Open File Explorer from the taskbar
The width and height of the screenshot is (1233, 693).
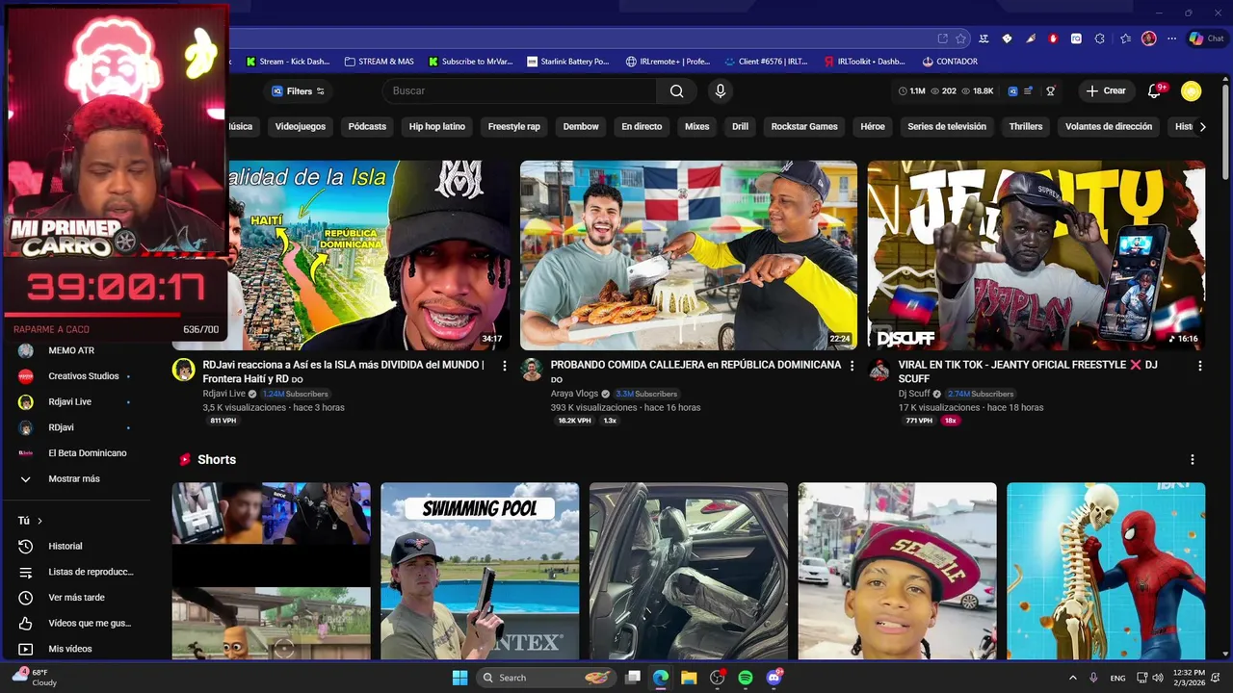tap(689, 678)
